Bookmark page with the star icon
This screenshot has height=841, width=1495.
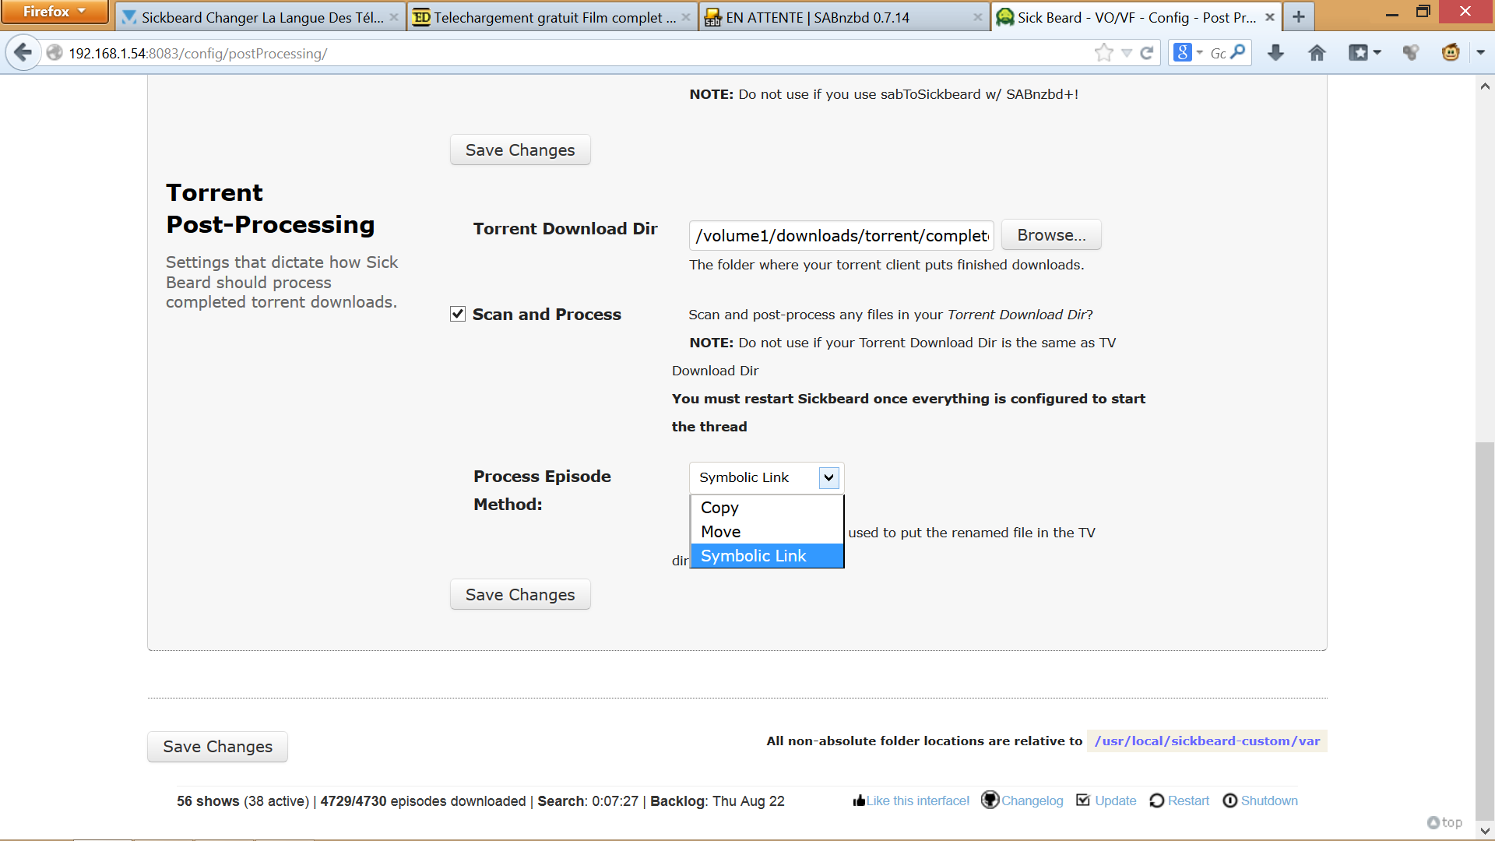click(x=1103, y=53)
